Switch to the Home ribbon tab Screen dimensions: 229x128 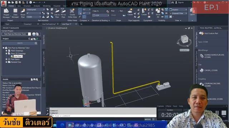point(11,6)
